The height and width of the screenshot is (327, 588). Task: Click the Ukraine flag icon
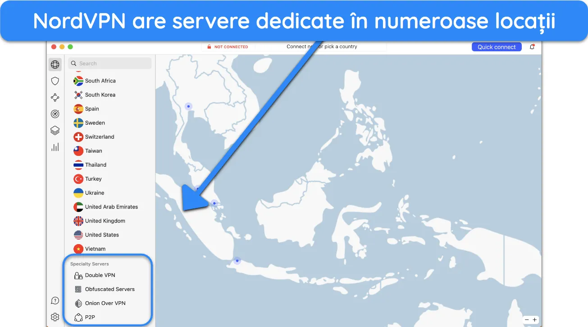[78, 193]
